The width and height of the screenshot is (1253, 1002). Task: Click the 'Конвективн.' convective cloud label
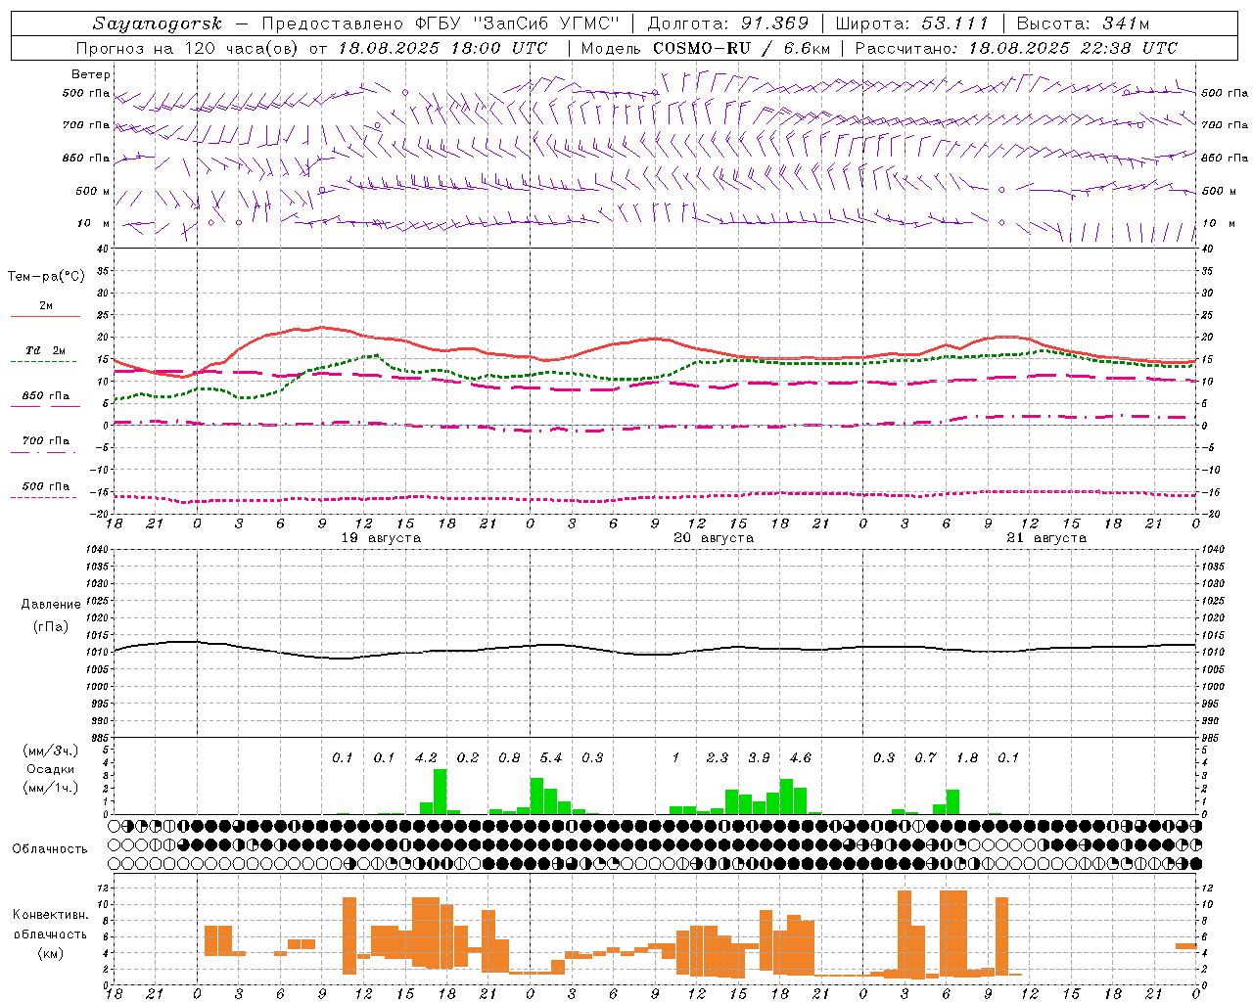50,915
